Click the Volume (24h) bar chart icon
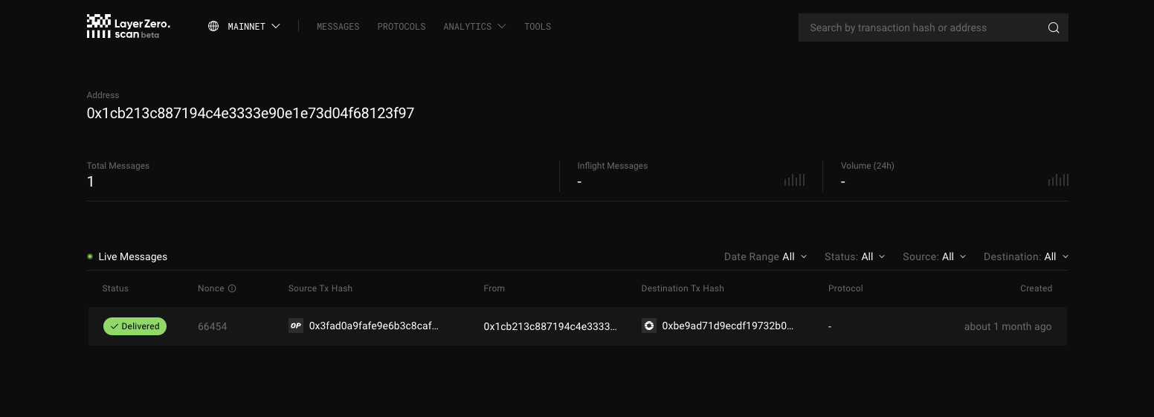The height and width of the screenshot is (417, 1154). point(1058,180)
